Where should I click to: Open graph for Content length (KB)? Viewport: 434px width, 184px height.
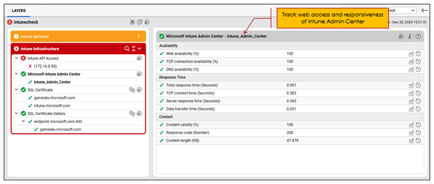[411, 141]
